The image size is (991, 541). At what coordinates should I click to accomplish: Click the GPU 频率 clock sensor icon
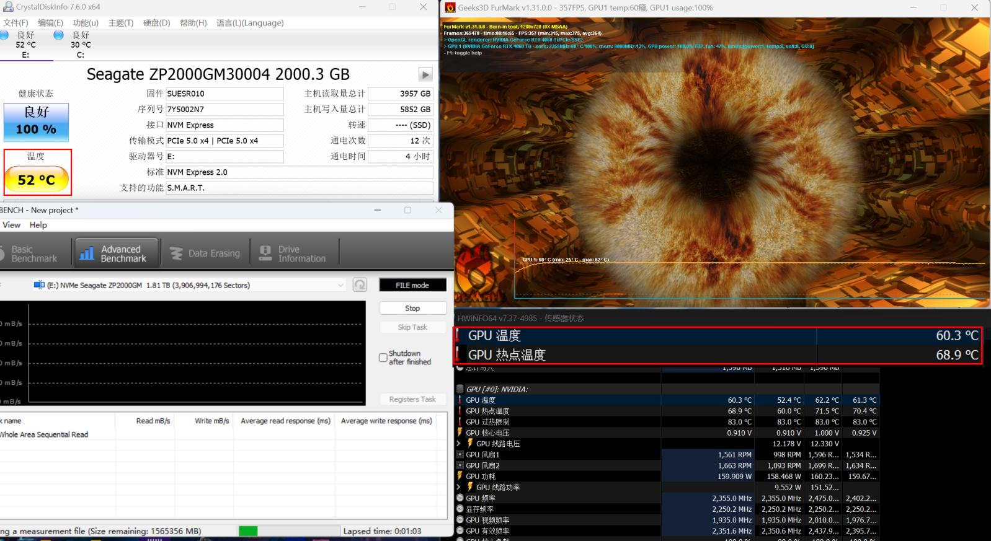tap(460, 498)
